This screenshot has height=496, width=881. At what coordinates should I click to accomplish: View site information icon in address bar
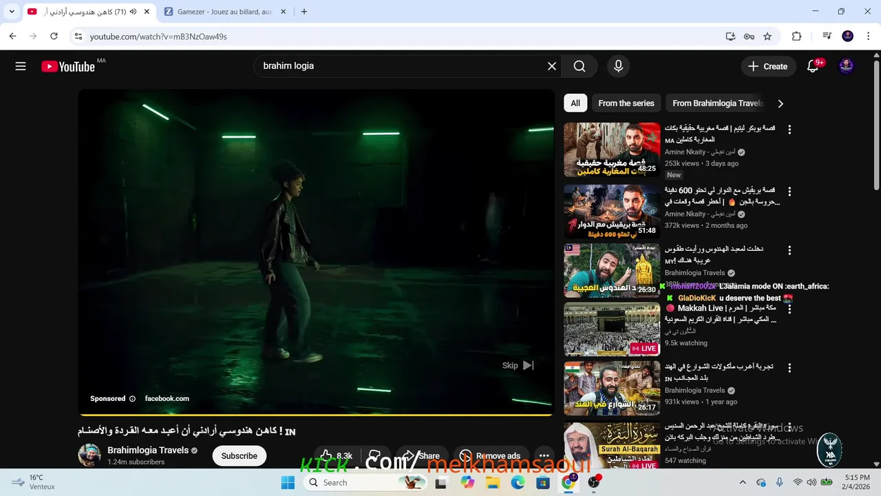(x=78, y=36)
